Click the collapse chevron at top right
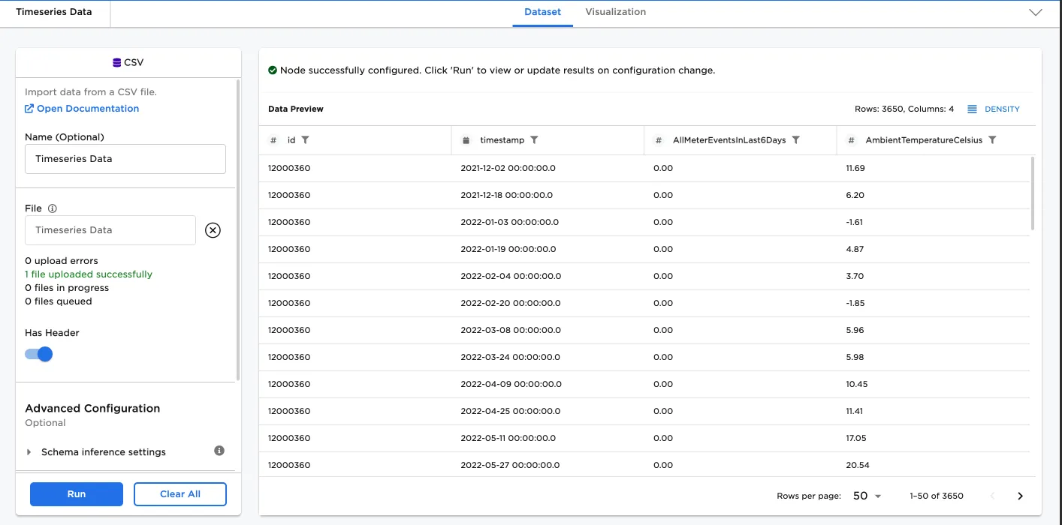This screenshot has width=1062, height=525. 1035,13
